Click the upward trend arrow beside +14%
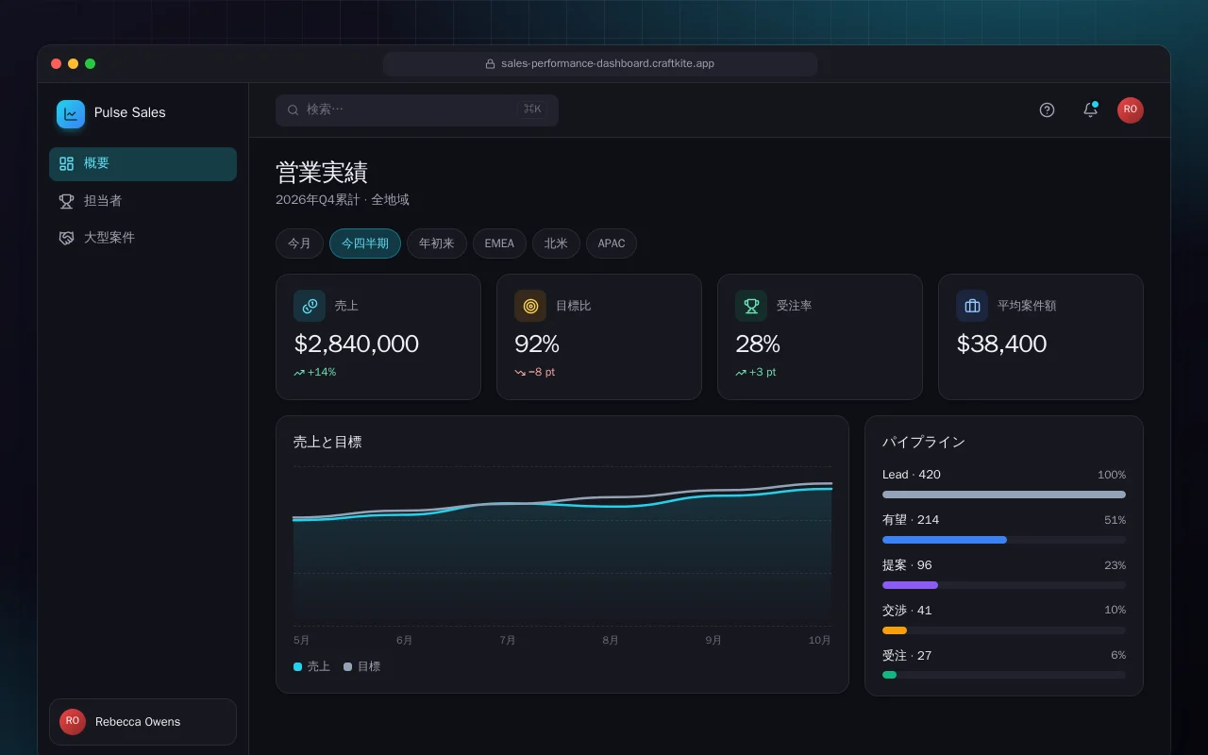This screenshot has width=1208, height=755. coord(299,372)
